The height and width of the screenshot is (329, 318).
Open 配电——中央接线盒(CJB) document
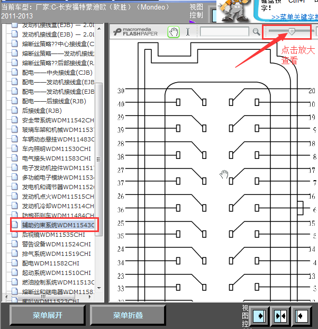pyautogui.click(x=57, y=73)
